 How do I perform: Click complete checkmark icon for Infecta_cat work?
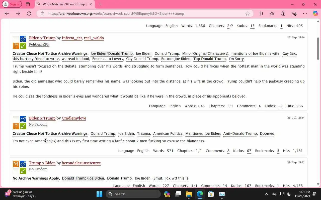23,46
